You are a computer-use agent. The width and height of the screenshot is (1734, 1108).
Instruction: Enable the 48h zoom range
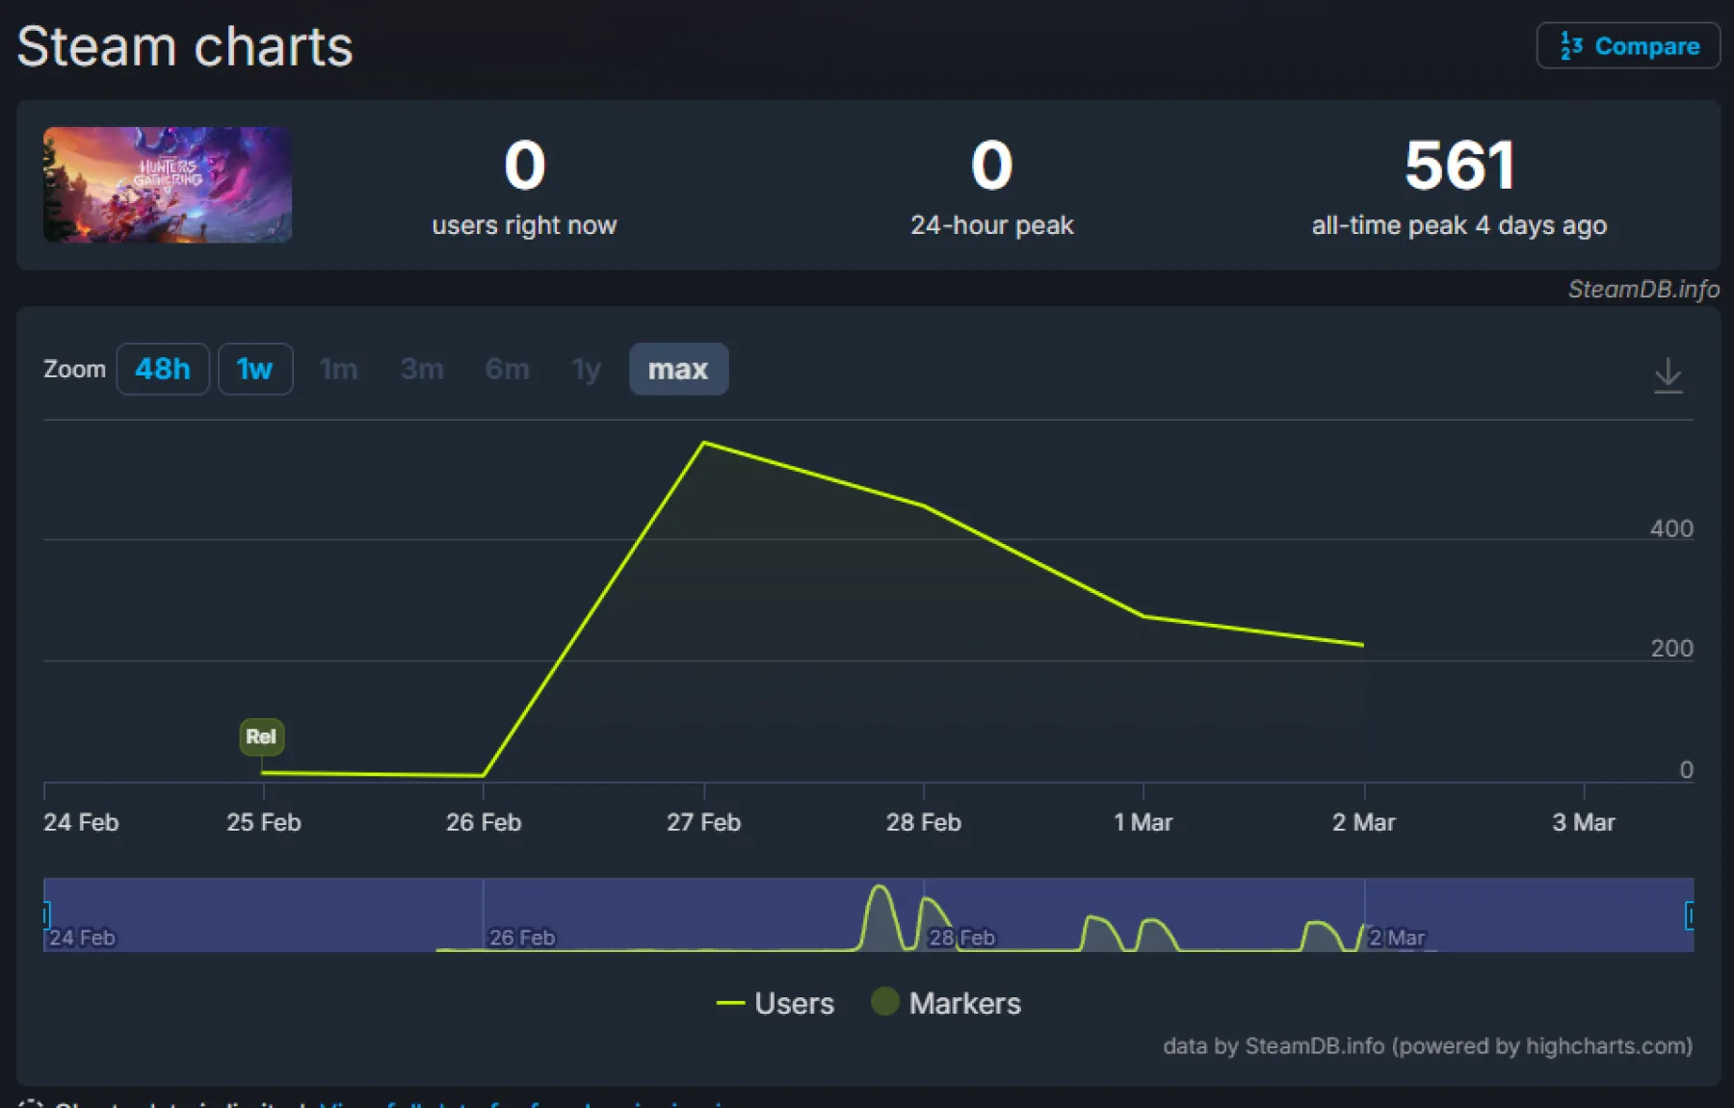162,369
